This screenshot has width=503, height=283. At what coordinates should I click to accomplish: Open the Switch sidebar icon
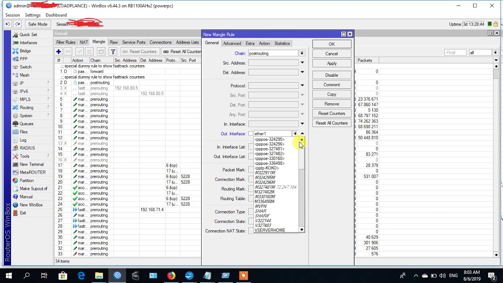pyautogui.click(x=15, y=67)
